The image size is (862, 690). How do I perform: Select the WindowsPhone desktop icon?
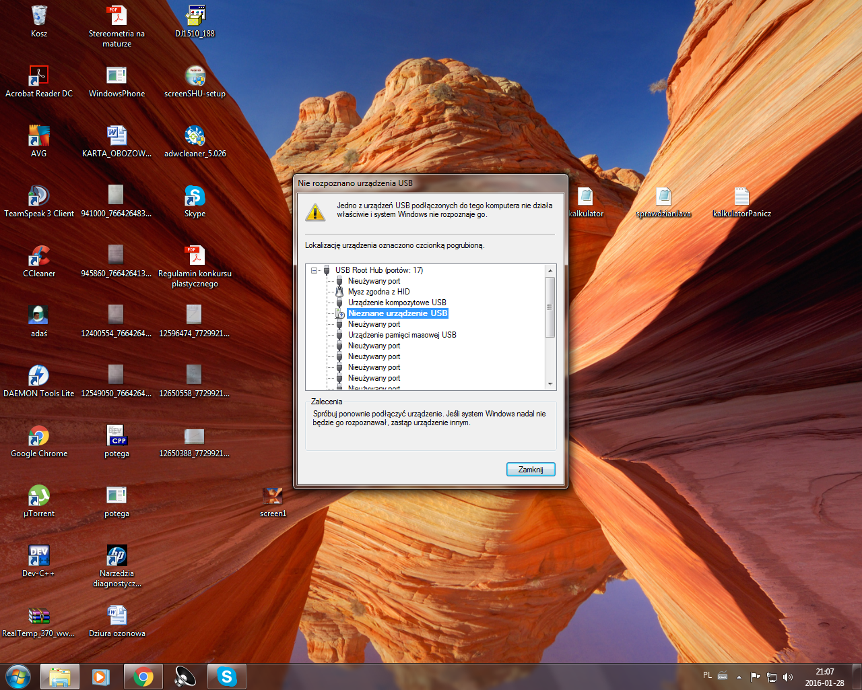pyautogui.click(x=117, y=76)
